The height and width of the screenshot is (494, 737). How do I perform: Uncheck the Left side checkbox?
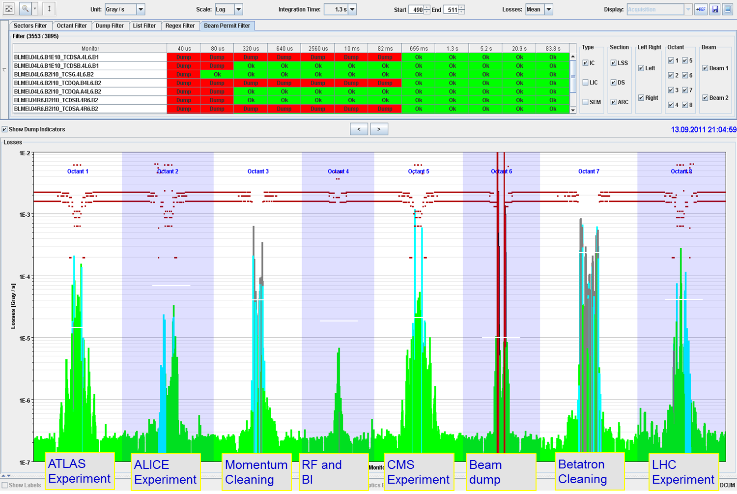click(x=641, y=68)
